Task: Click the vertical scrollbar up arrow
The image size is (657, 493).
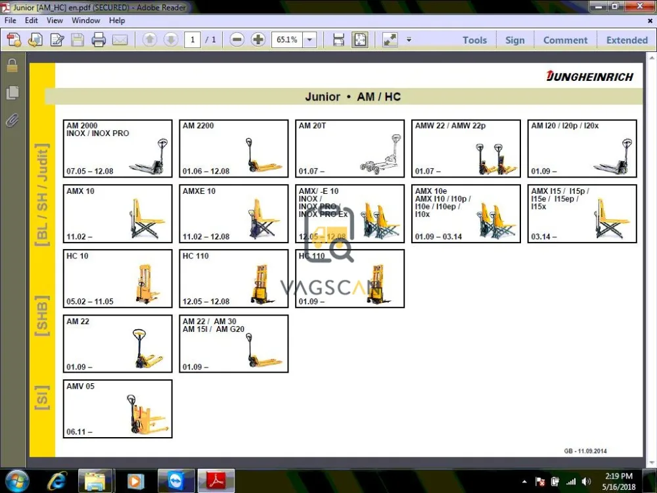Action: [x=652, y=57]
